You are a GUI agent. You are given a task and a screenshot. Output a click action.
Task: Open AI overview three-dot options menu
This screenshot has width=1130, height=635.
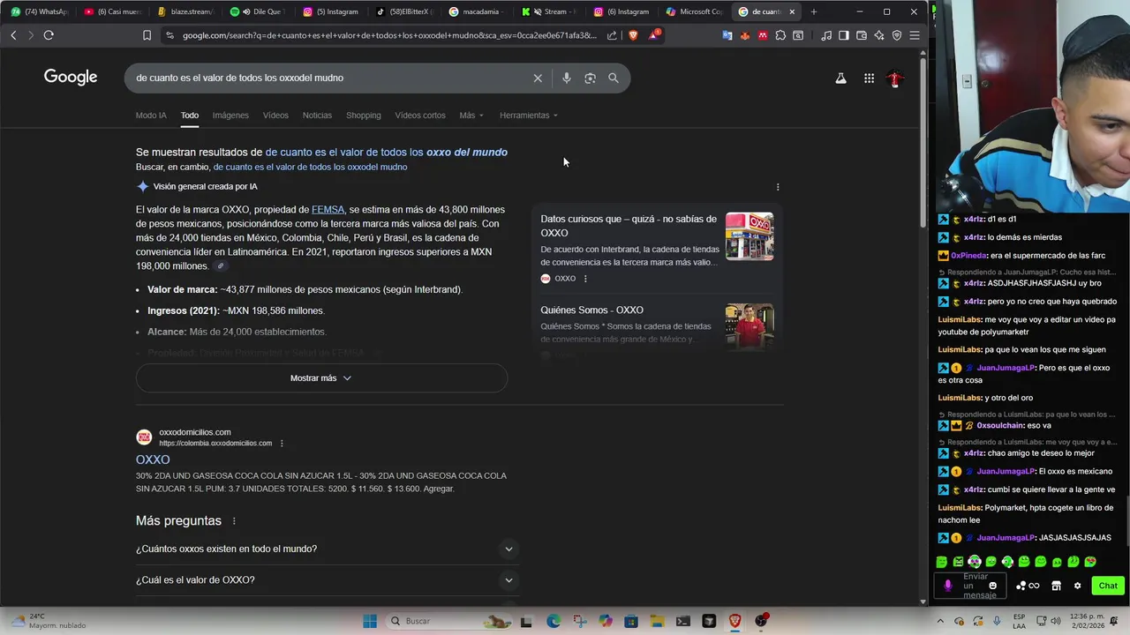(x=778, y=187)
